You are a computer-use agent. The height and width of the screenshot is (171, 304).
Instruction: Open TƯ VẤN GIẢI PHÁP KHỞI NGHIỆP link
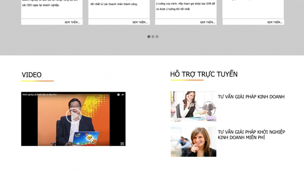(251, 135)
